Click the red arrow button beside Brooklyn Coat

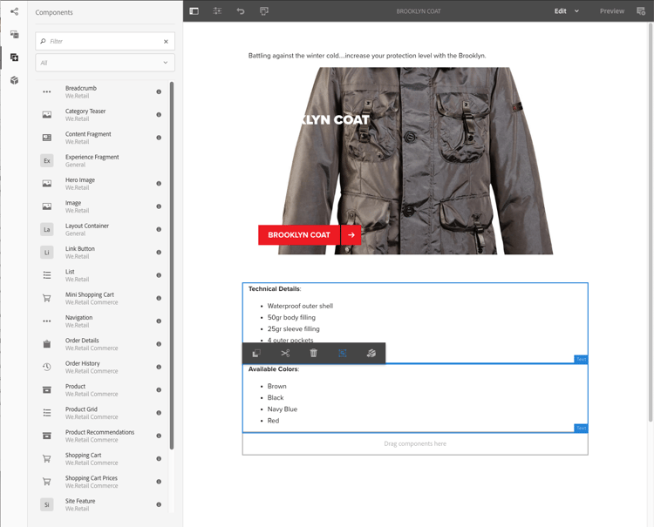351,235
